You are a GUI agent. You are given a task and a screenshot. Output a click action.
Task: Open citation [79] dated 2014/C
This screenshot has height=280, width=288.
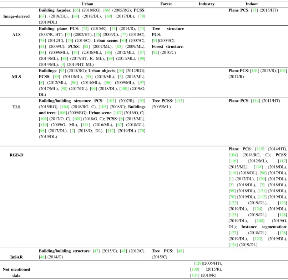(x=70, y=41)
